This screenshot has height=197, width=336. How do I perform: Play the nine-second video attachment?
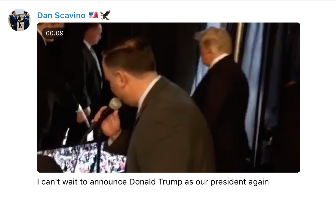[168, 98]
